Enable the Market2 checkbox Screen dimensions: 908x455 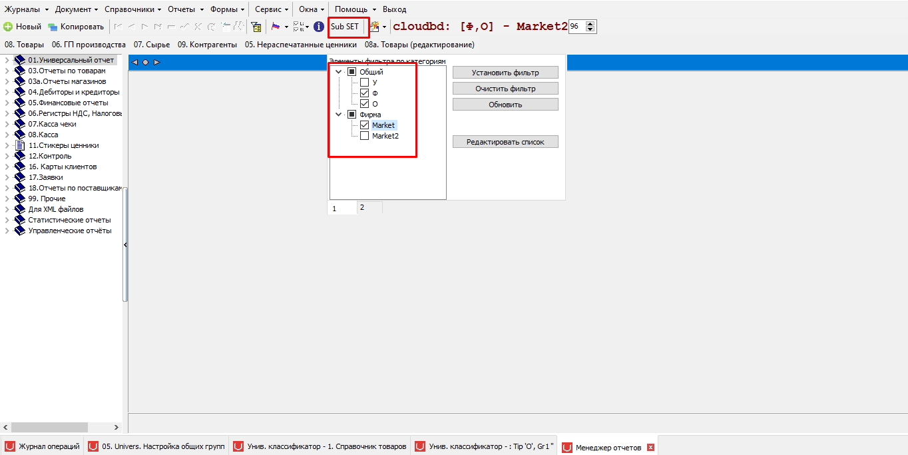(364, 136)
